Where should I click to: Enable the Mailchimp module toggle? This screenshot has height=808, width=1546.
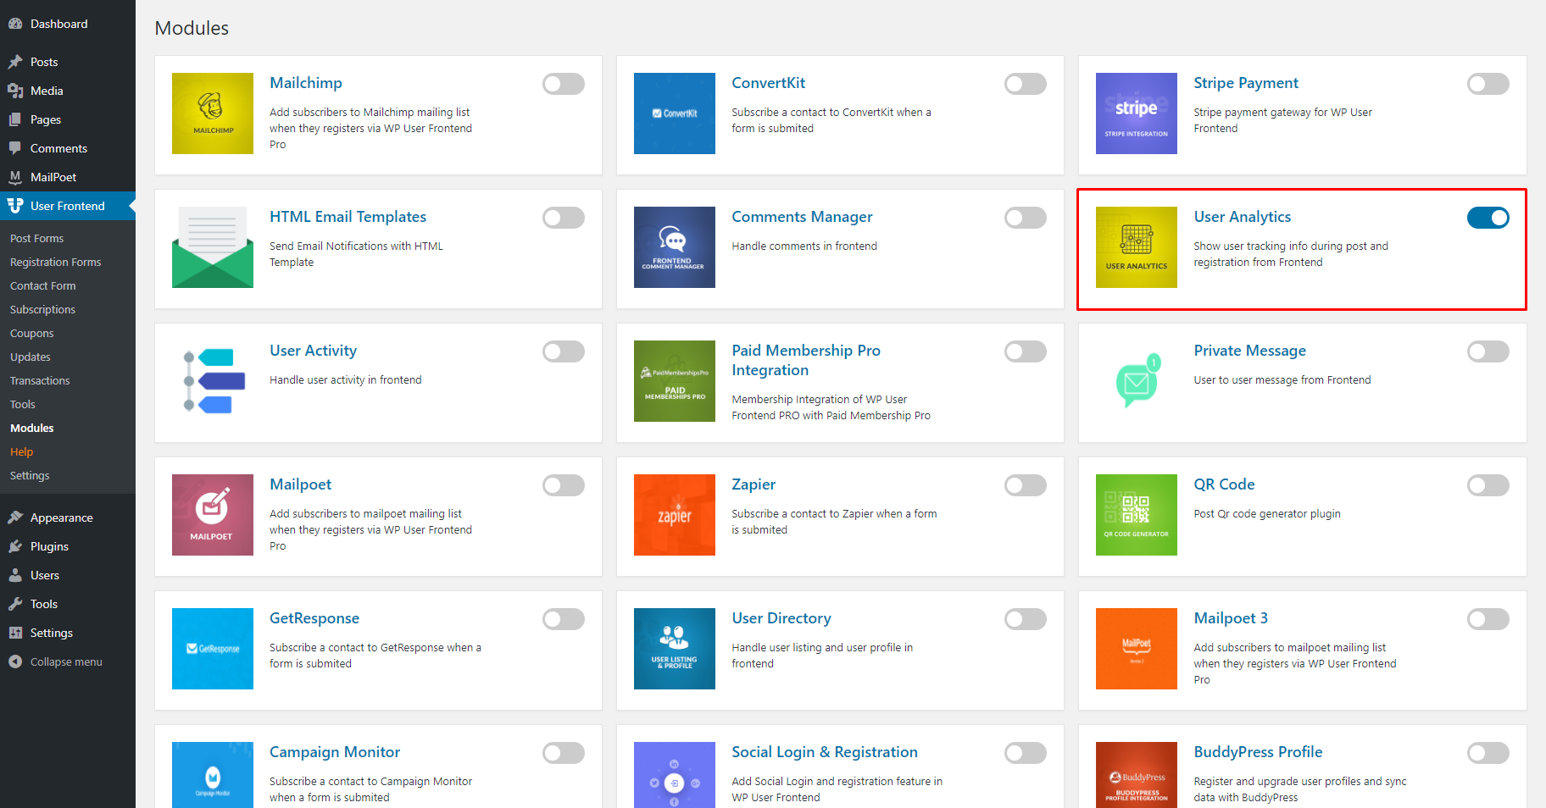click(x=564, y=84)
